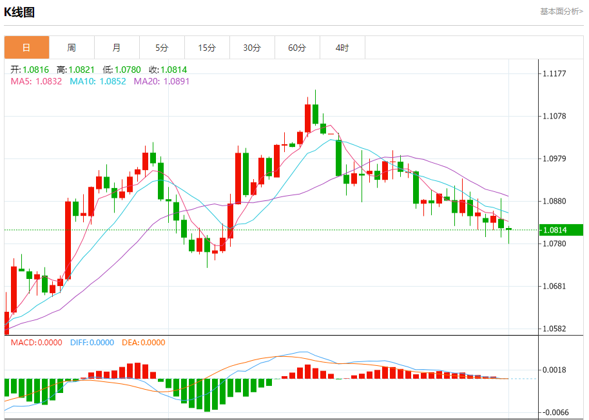The image size is (589, 420).
Task: Click the -0.0066 MACD axis label
Action: click(x=554, y=412)
